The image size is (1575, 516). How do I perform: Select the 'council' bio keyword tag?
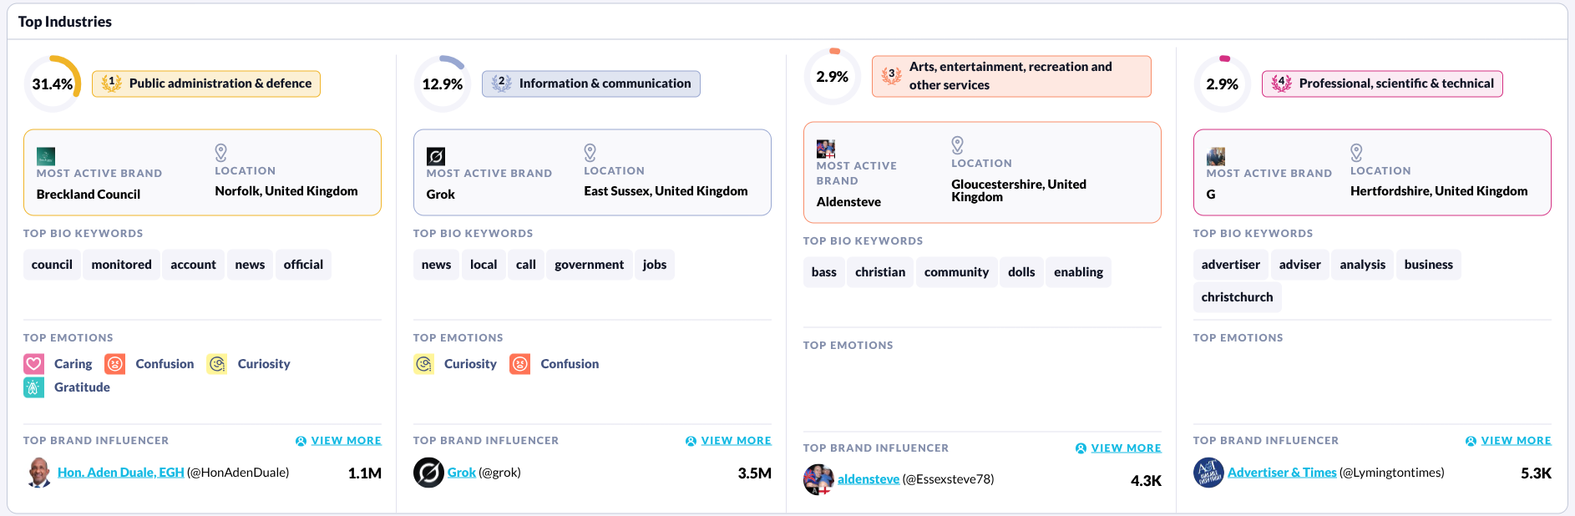tap(52, 265)
